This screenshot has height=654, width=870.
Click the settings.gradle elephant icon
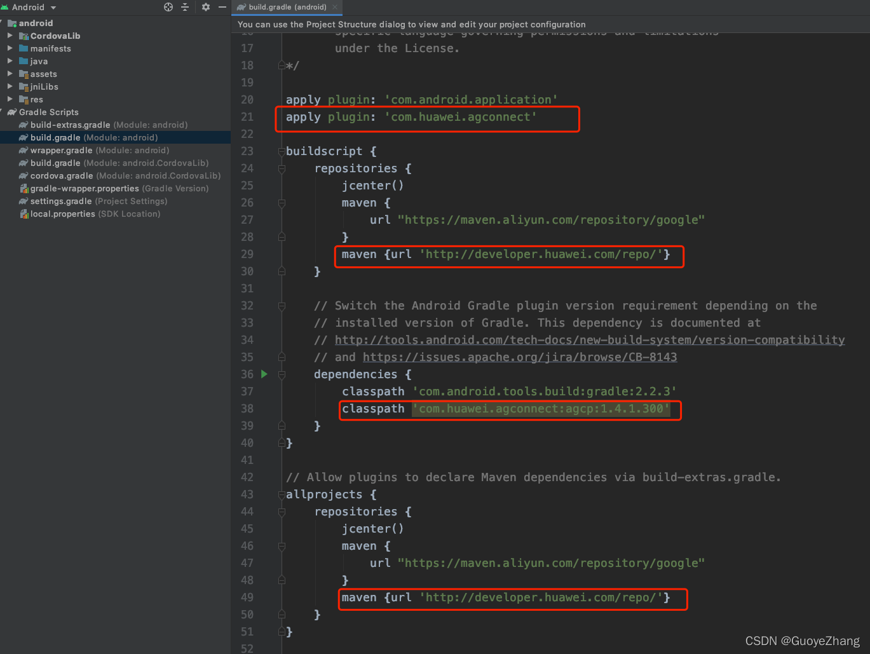point(24,201)
